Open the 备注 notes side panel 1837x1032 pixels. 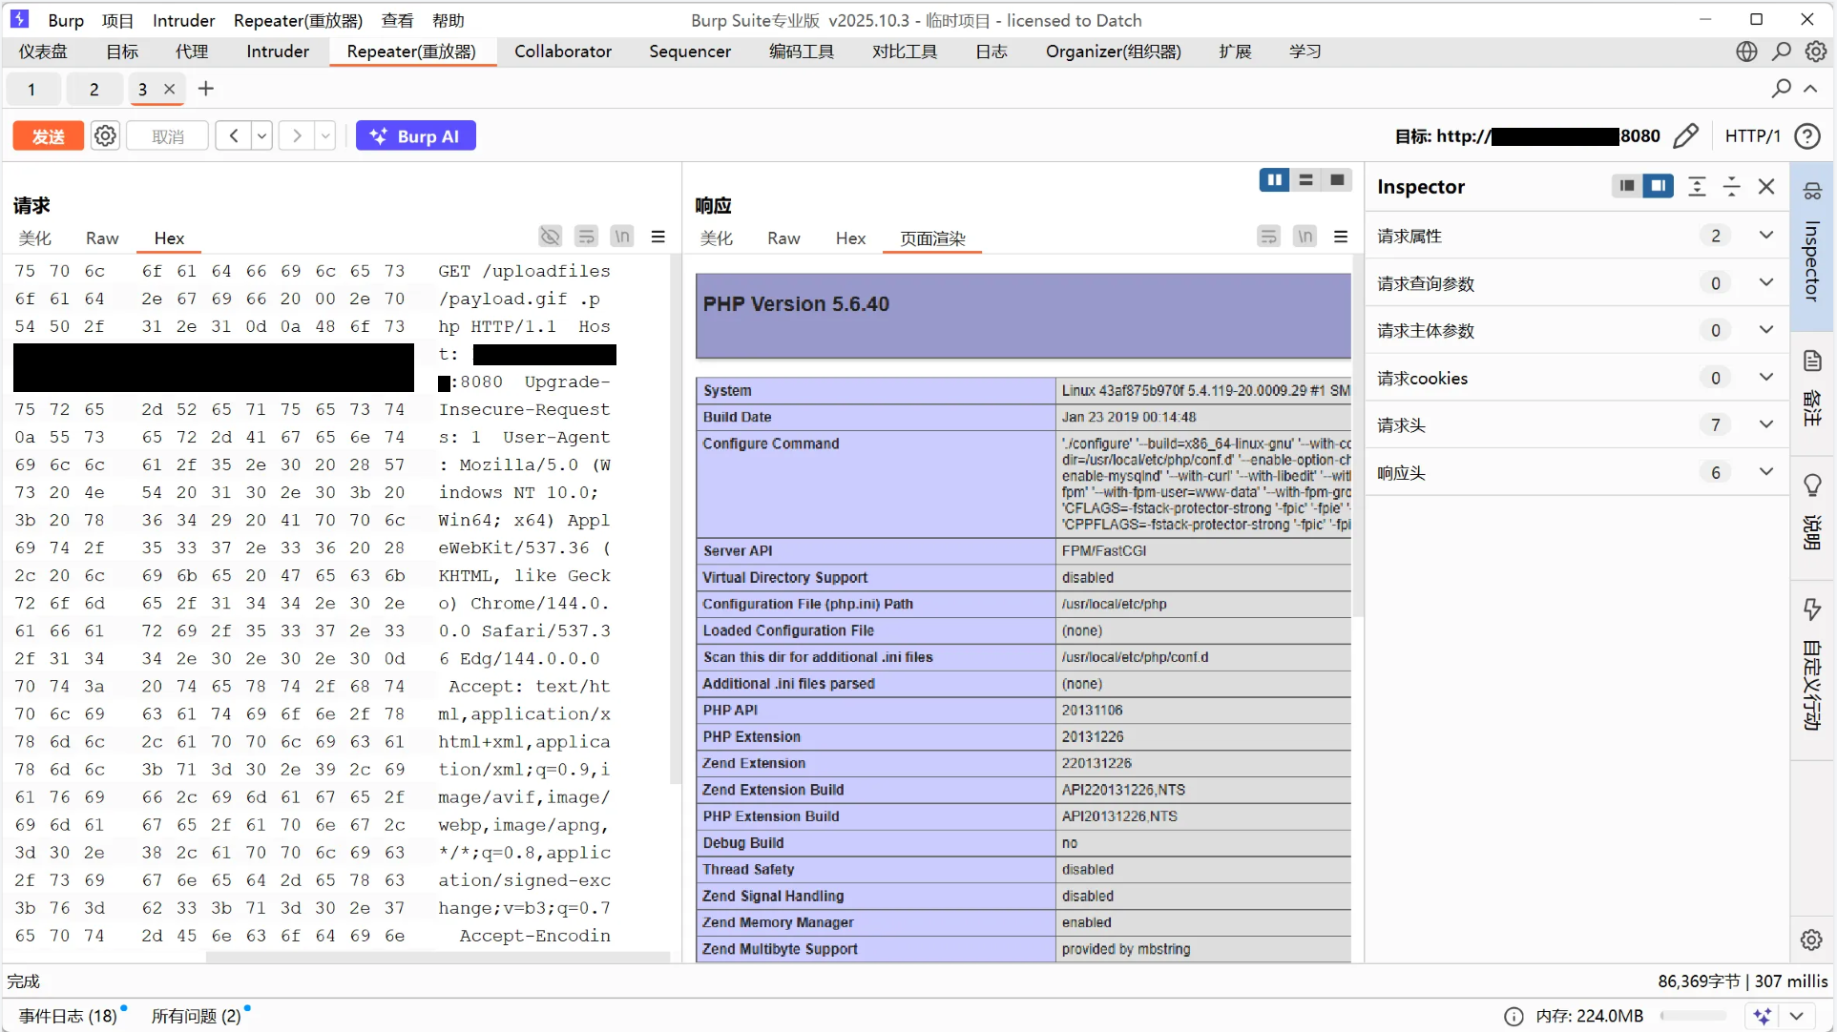(x=1812, y=389)
